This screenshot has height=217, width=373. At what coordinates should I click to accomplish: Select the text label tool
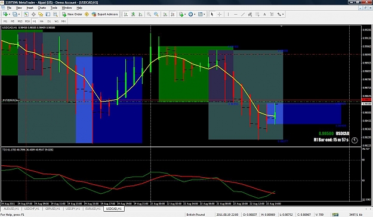pos(272,14)
